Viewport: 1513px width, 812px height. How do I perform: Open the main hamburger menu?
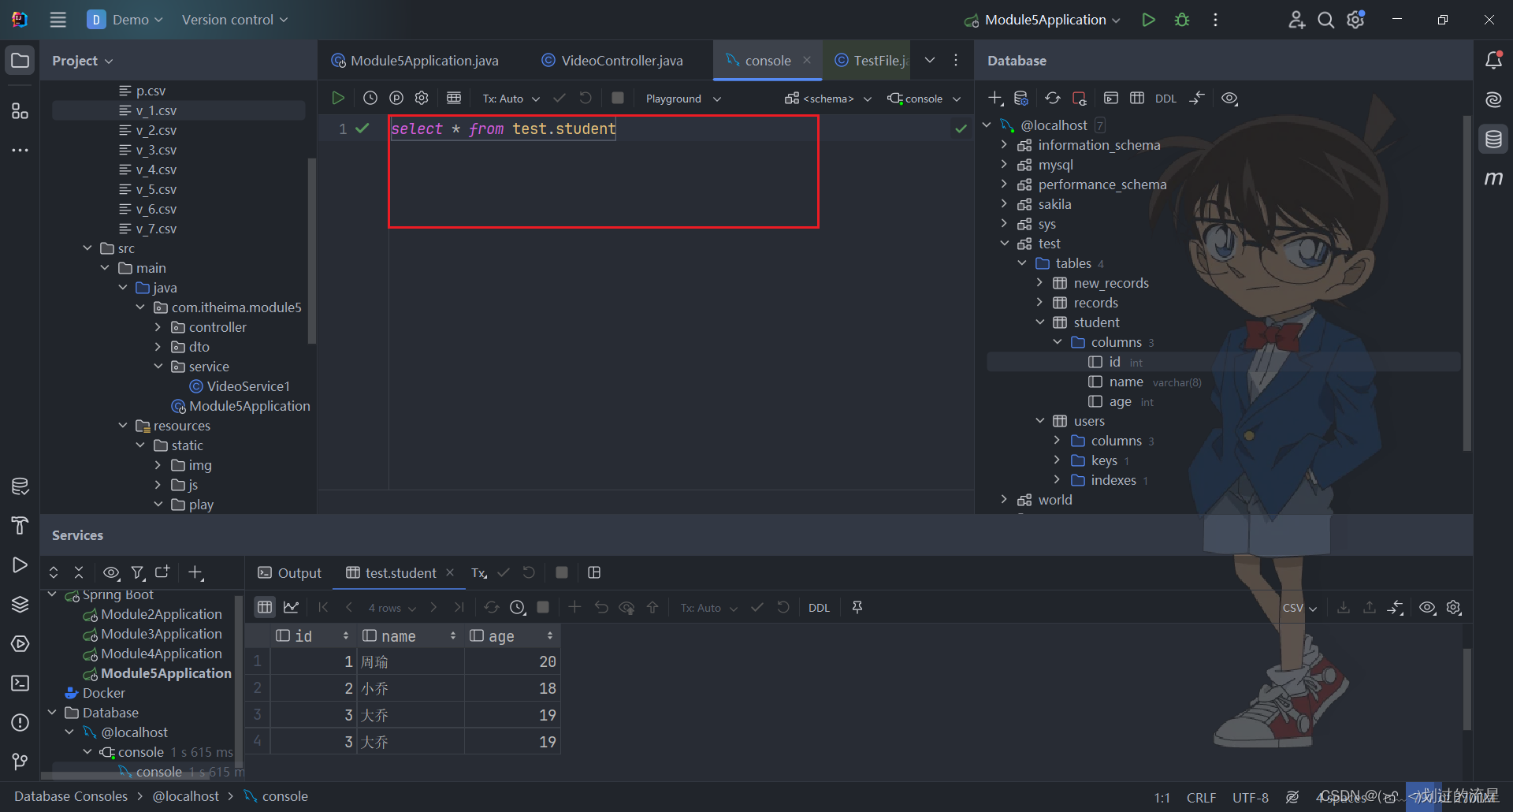[58, 20]
